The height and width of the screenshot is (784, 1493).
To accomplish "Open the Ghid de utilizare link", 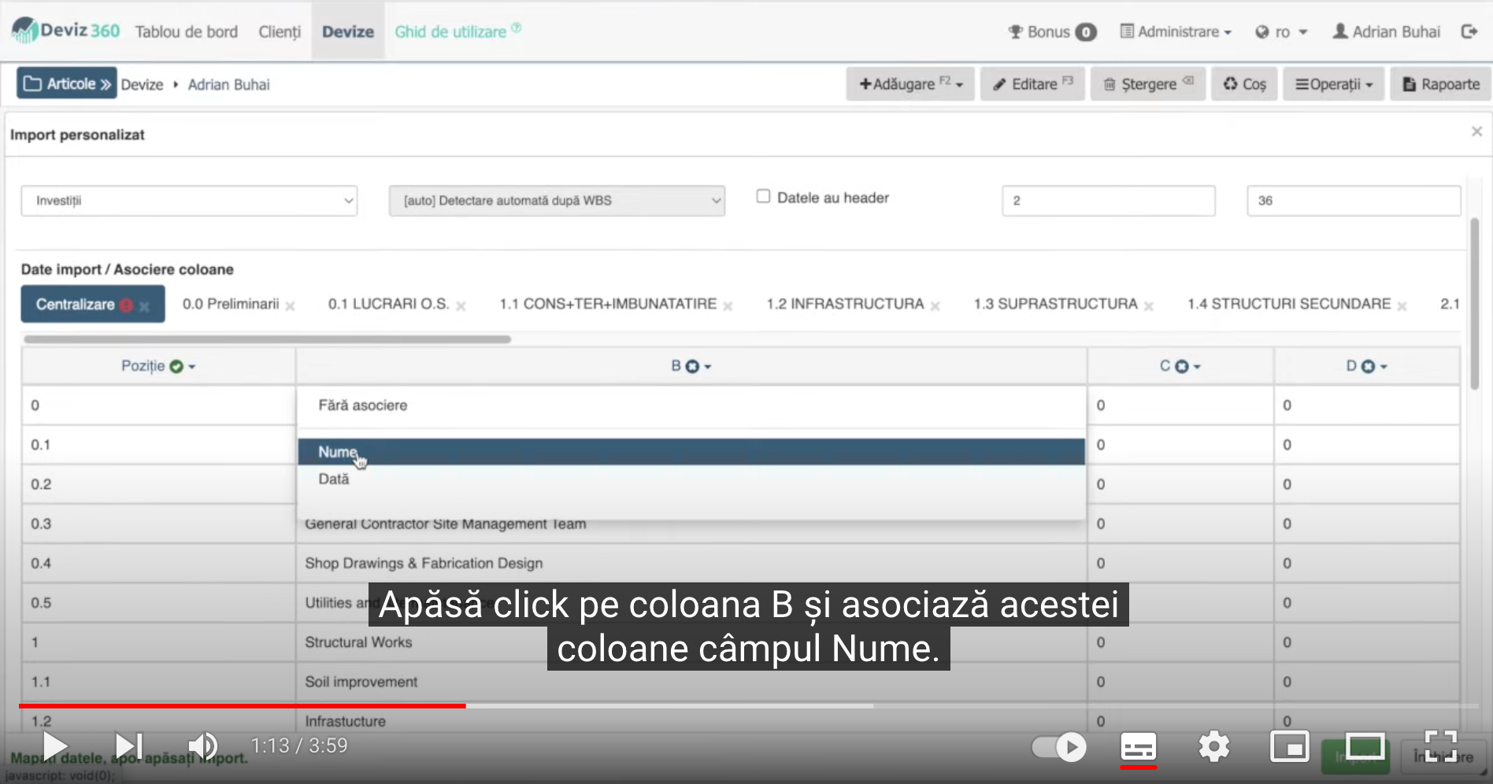I will pyautogui.click(x=450, y=31).
